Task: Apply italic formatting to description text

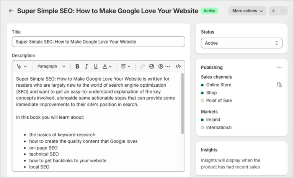Action: [x=87, y=66]
